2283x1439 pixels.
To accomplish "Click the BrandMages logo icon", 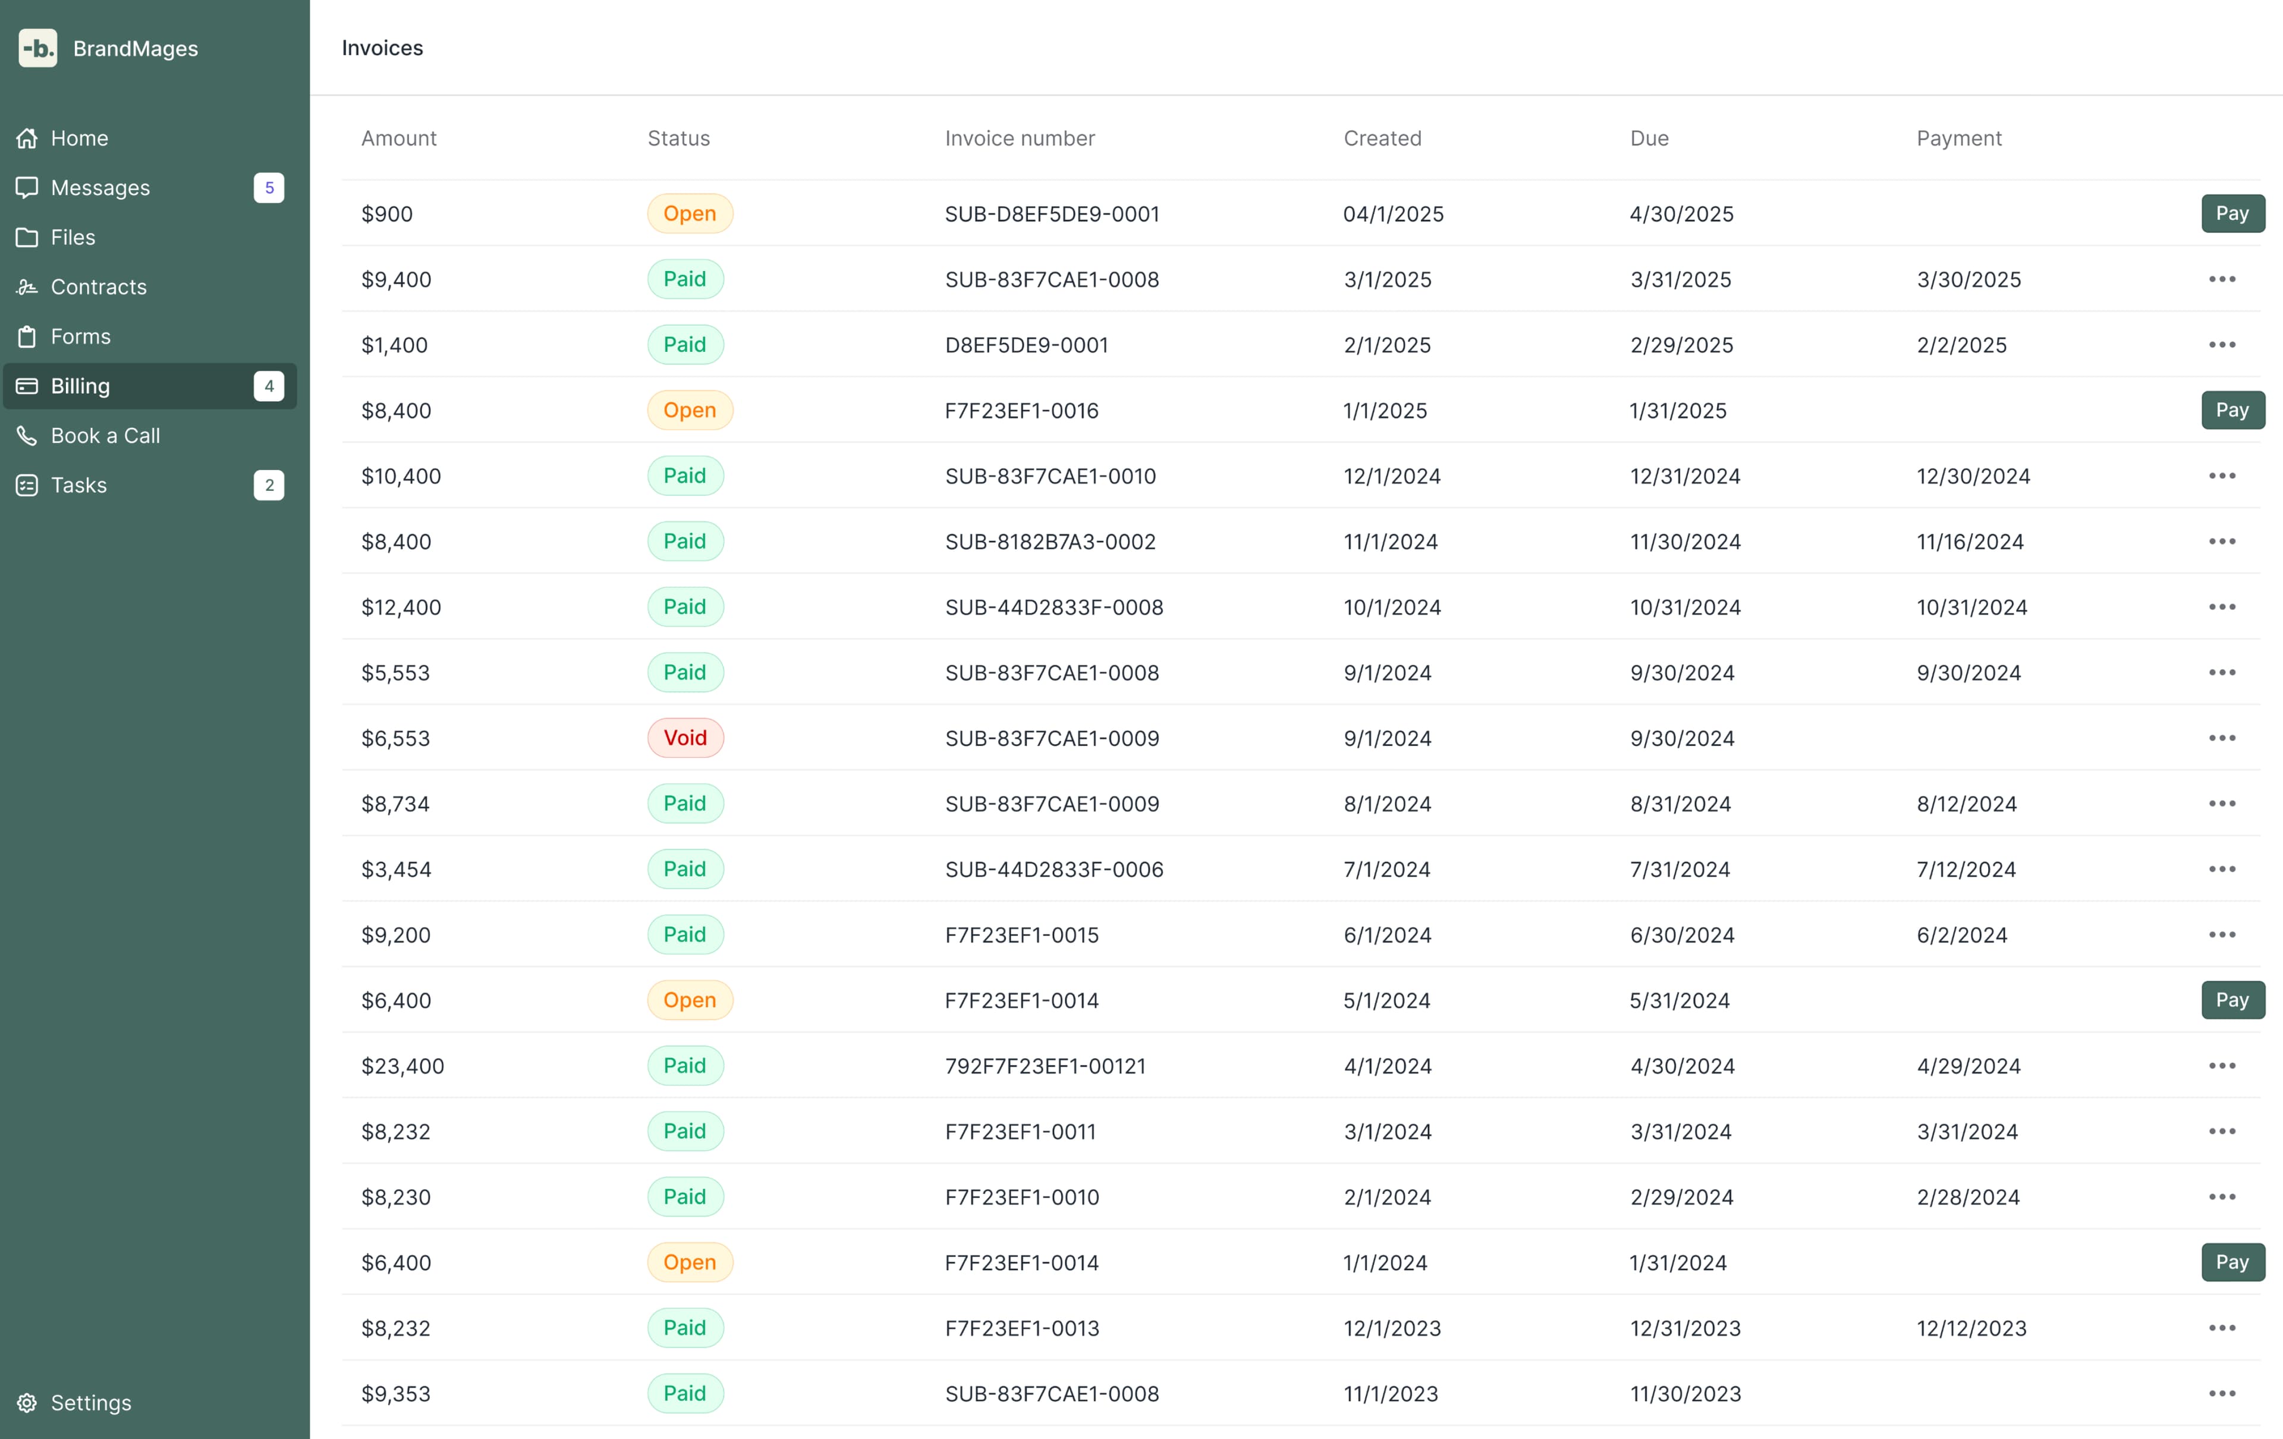I will coord(38,48).
